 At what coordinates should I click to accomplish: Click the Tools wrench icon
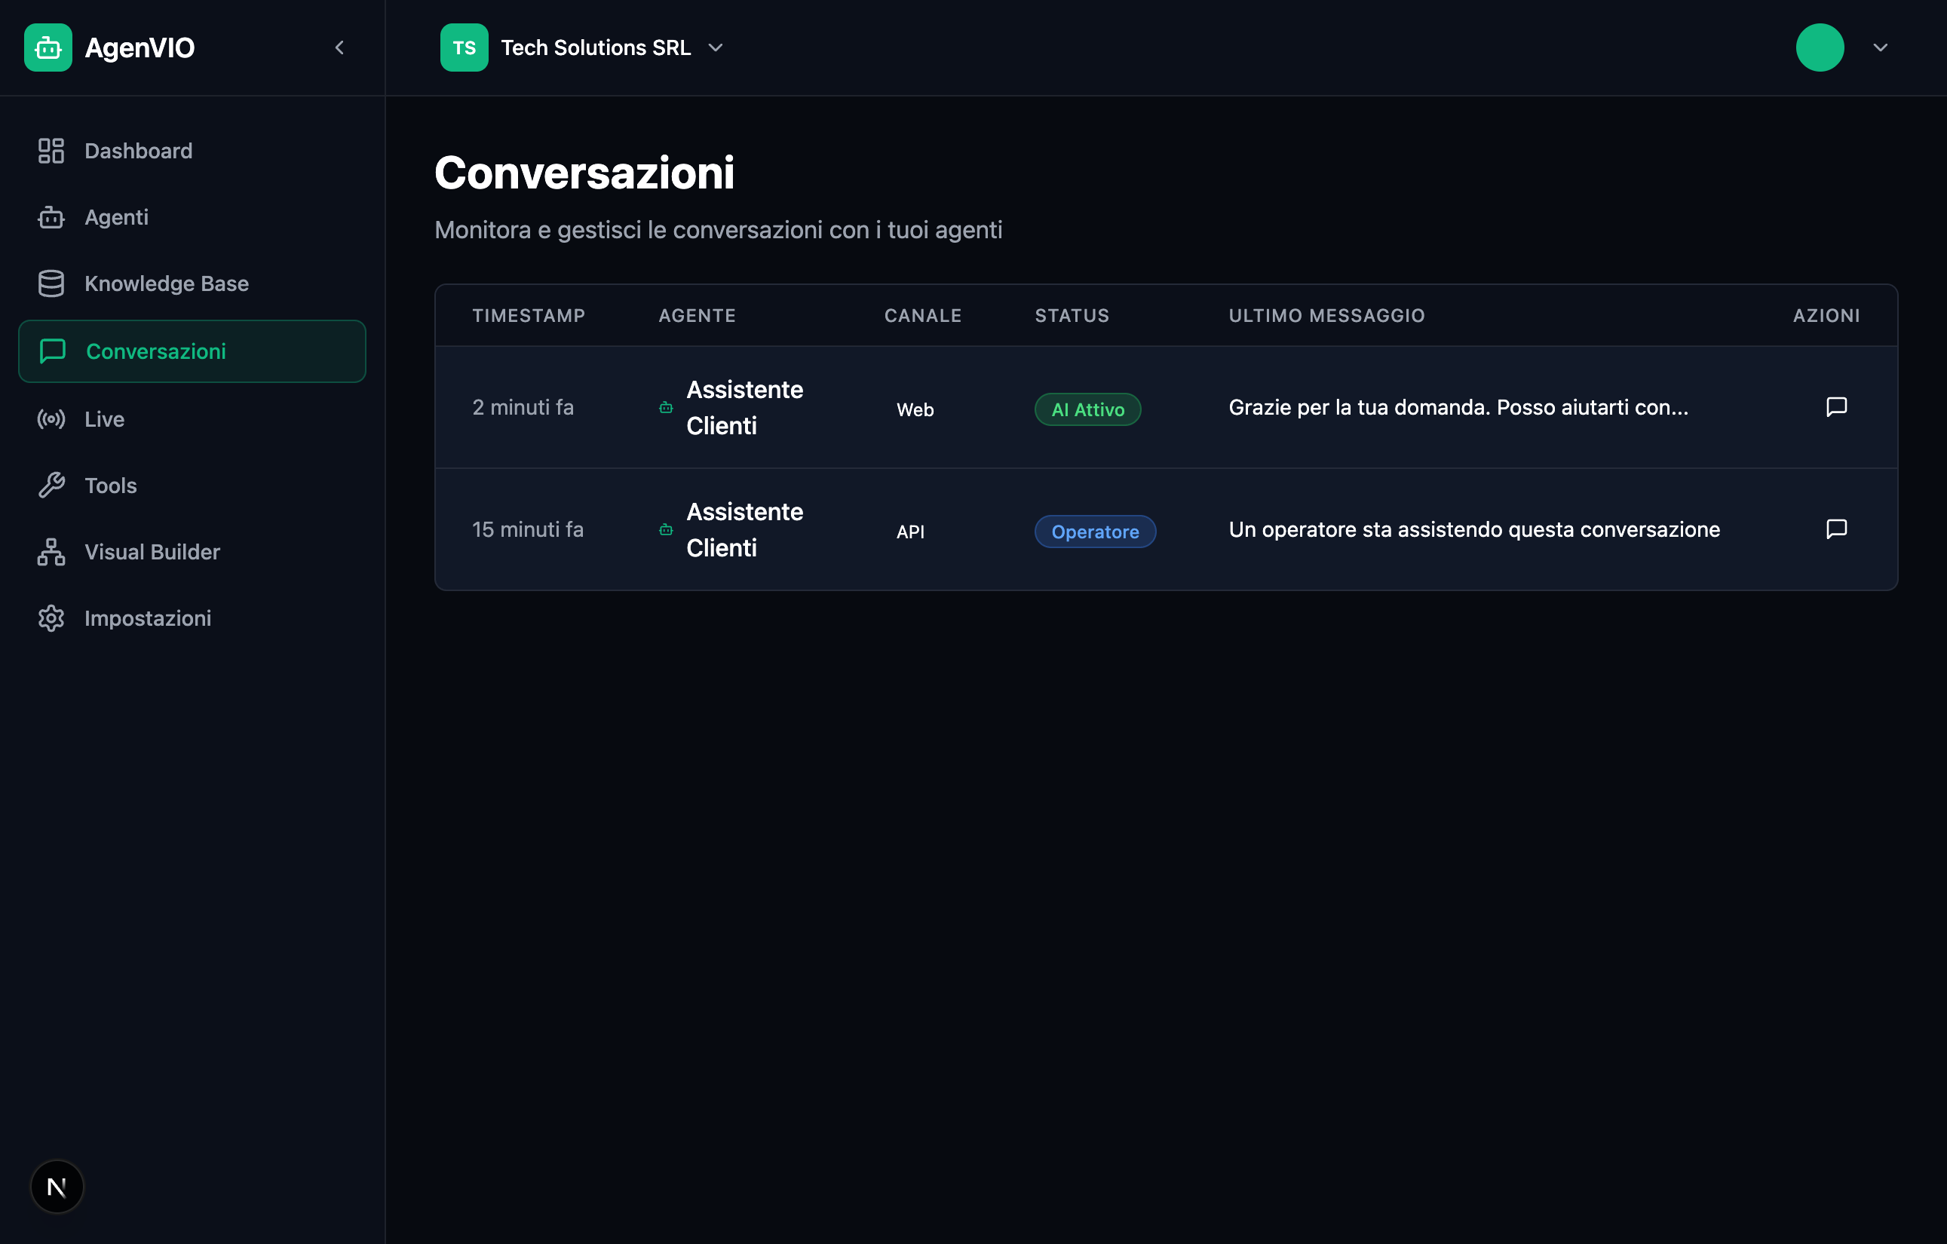click(51, 486)
